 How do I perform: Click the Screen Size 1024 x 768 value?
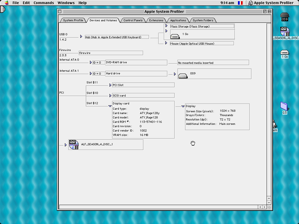[227, 111]
